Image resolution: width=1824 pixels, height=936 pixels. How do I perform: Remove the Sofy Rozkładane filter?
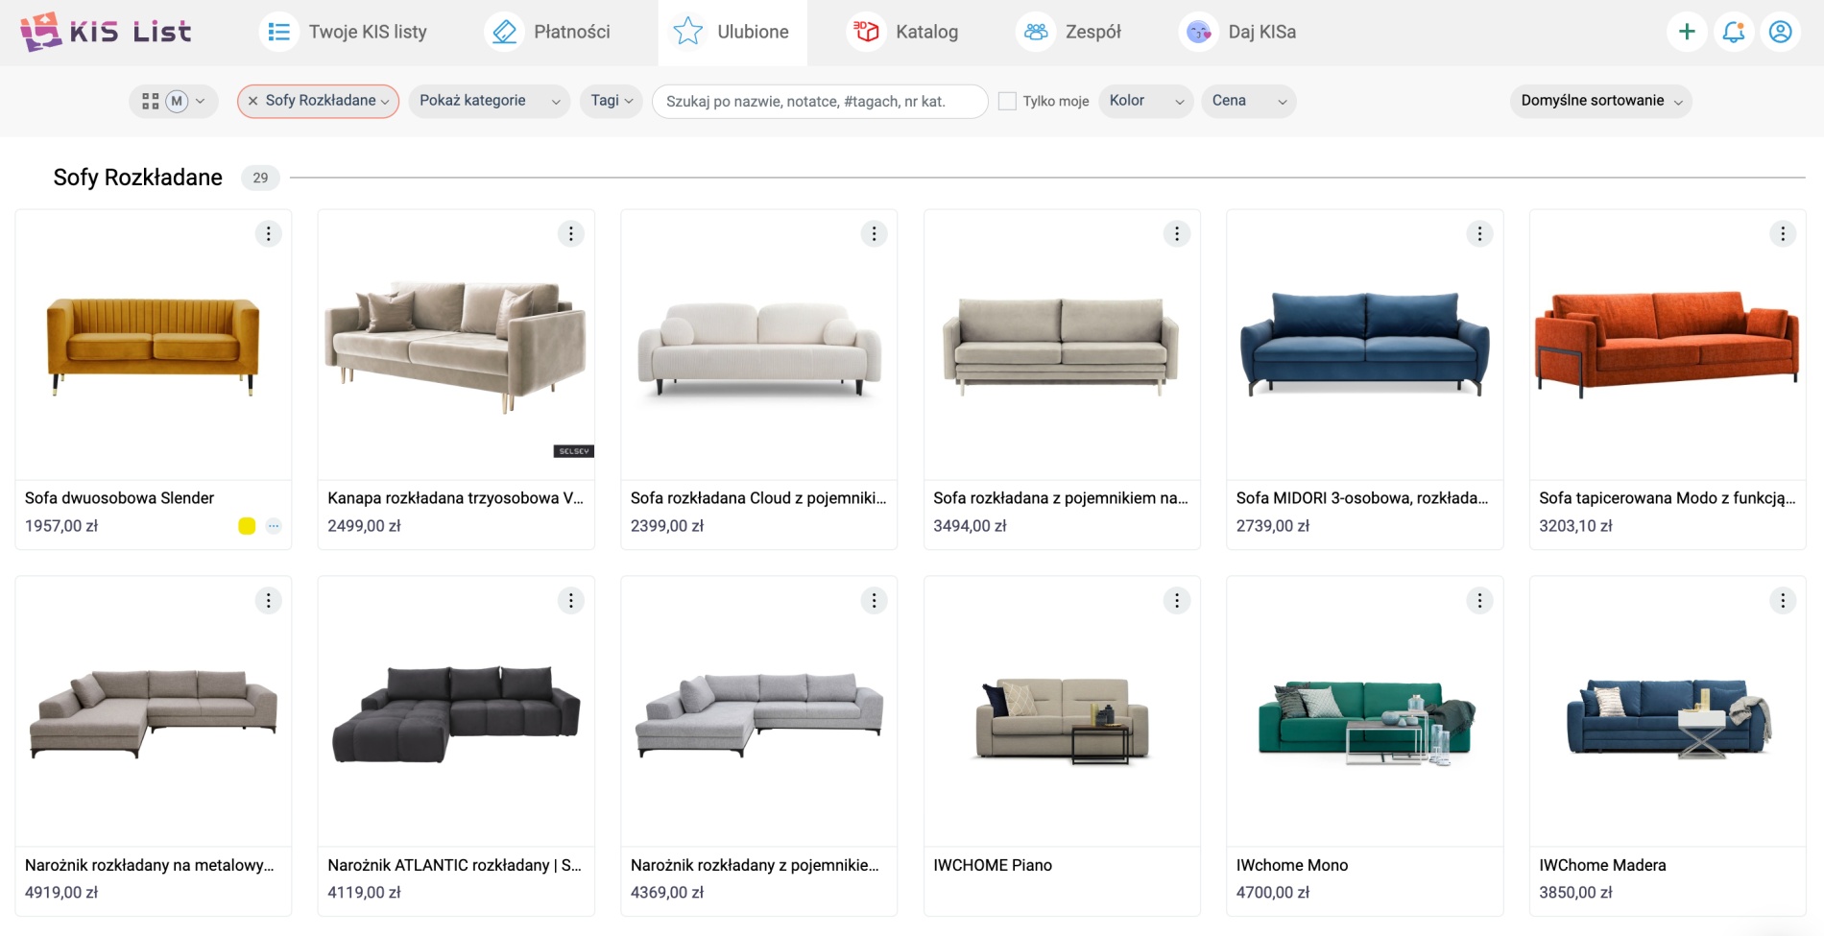point(252,101)
